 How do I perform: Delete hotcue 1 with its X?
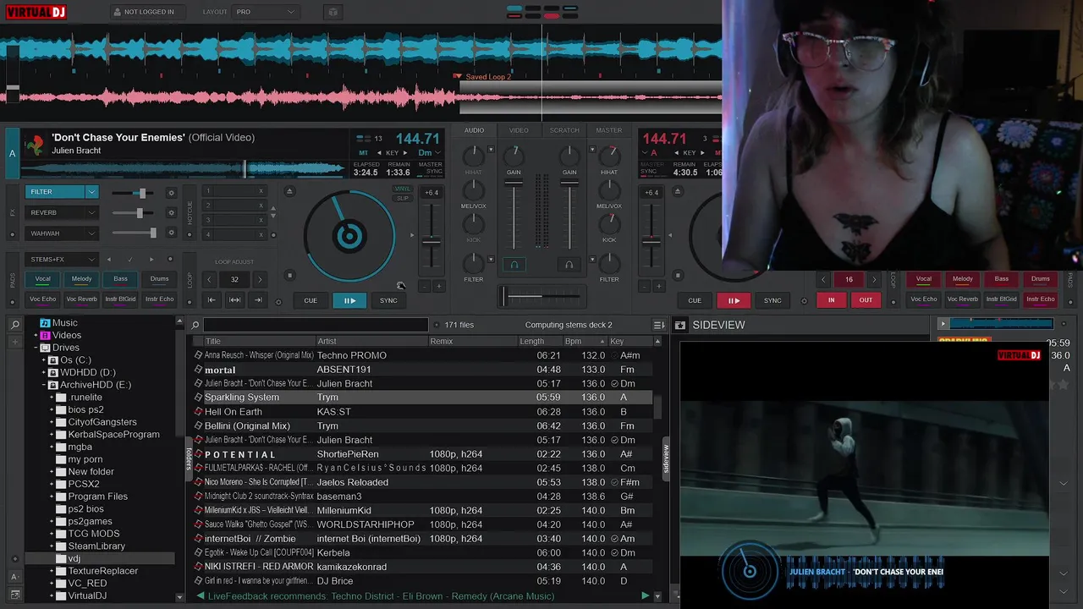pyautogui.click(x=261, y=191)
